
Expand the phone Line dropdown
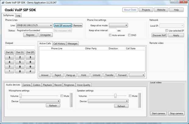click(34, 25)
